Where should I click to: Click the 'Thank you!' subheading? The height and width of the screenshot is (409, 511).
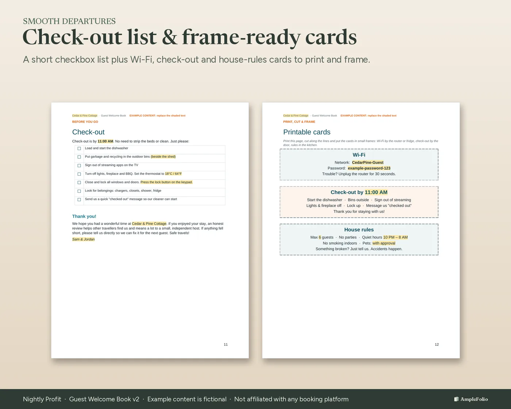coord(84,216)
